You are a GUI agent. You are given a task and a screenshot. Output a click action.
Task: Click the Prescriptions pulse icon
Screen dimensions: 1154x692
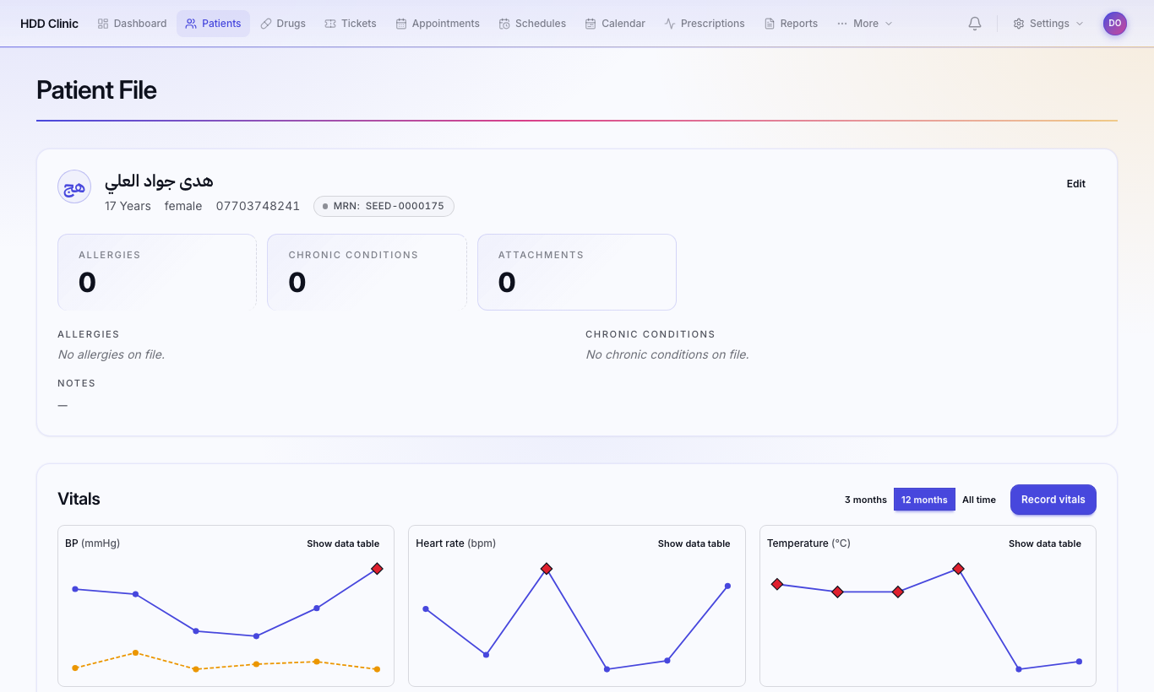point(670,24)
